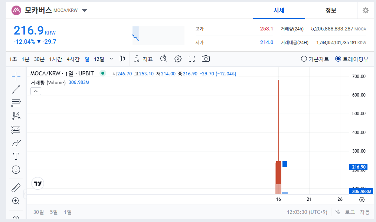Screen dimensions: 376x222
Task: Click the 253.1 high price value
Action: (267, 29)
